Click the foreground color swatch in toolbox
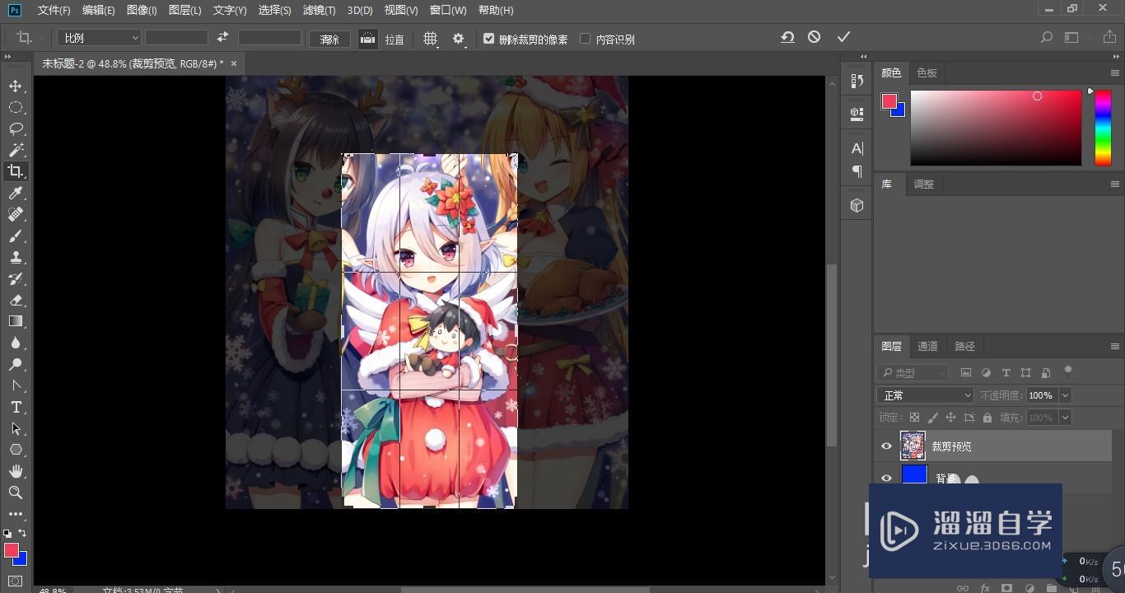Screen dimensions: 1125x593 [11, 550]
